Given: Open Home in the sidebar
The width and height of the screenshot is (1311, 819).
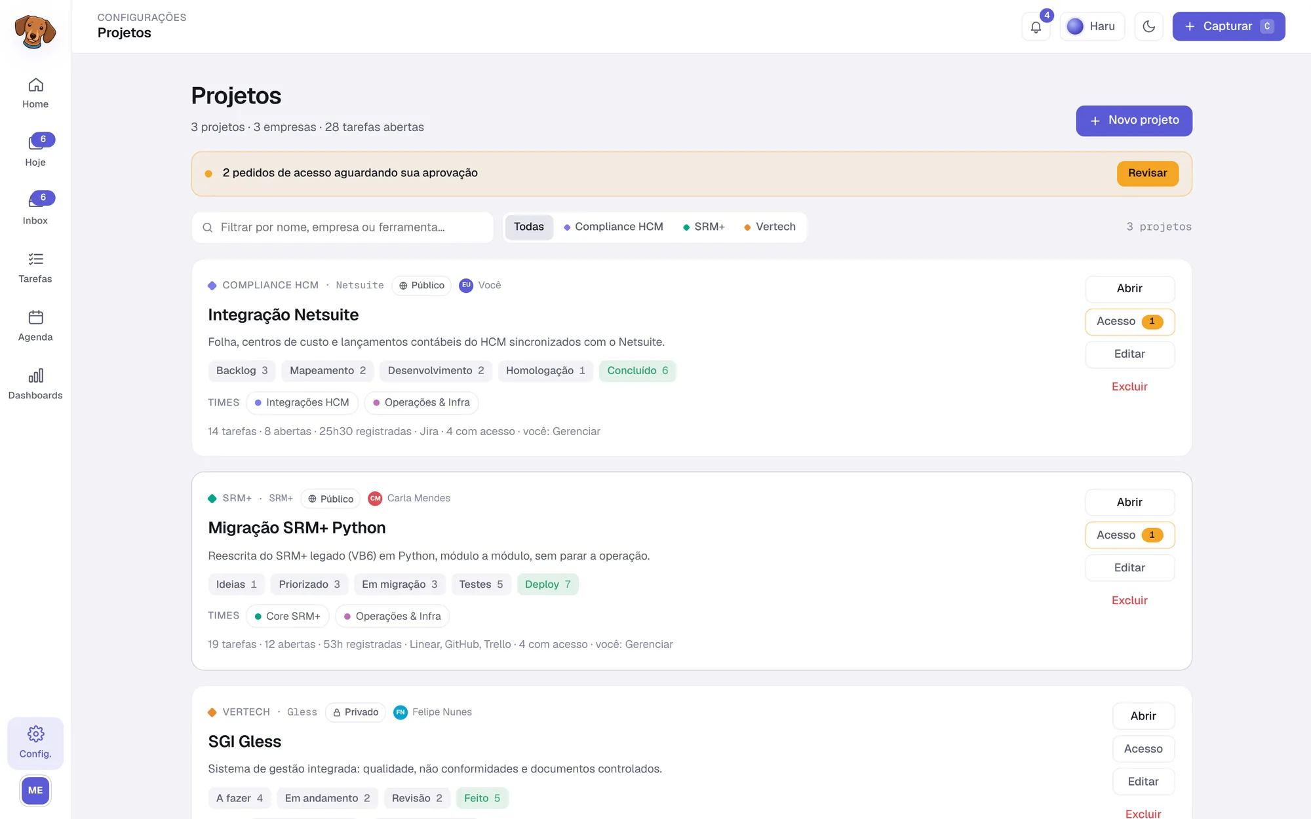Looking at the screenshot, I should pyautogui.click(x=35, y=94).
